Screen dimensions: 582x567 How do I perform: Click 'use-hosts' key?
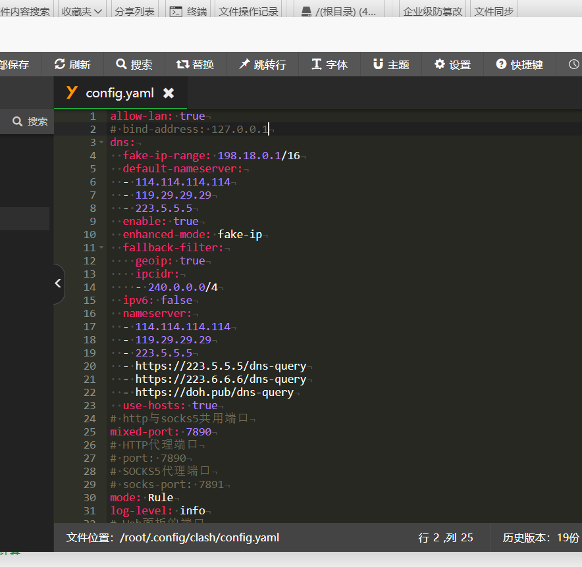point(151,405)
